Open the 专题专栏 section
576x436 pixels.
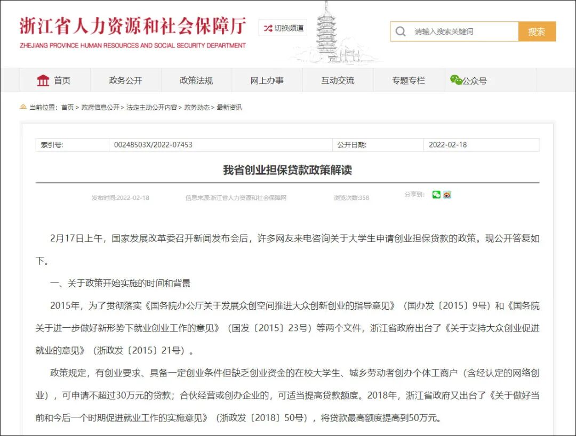coord(409,80)
